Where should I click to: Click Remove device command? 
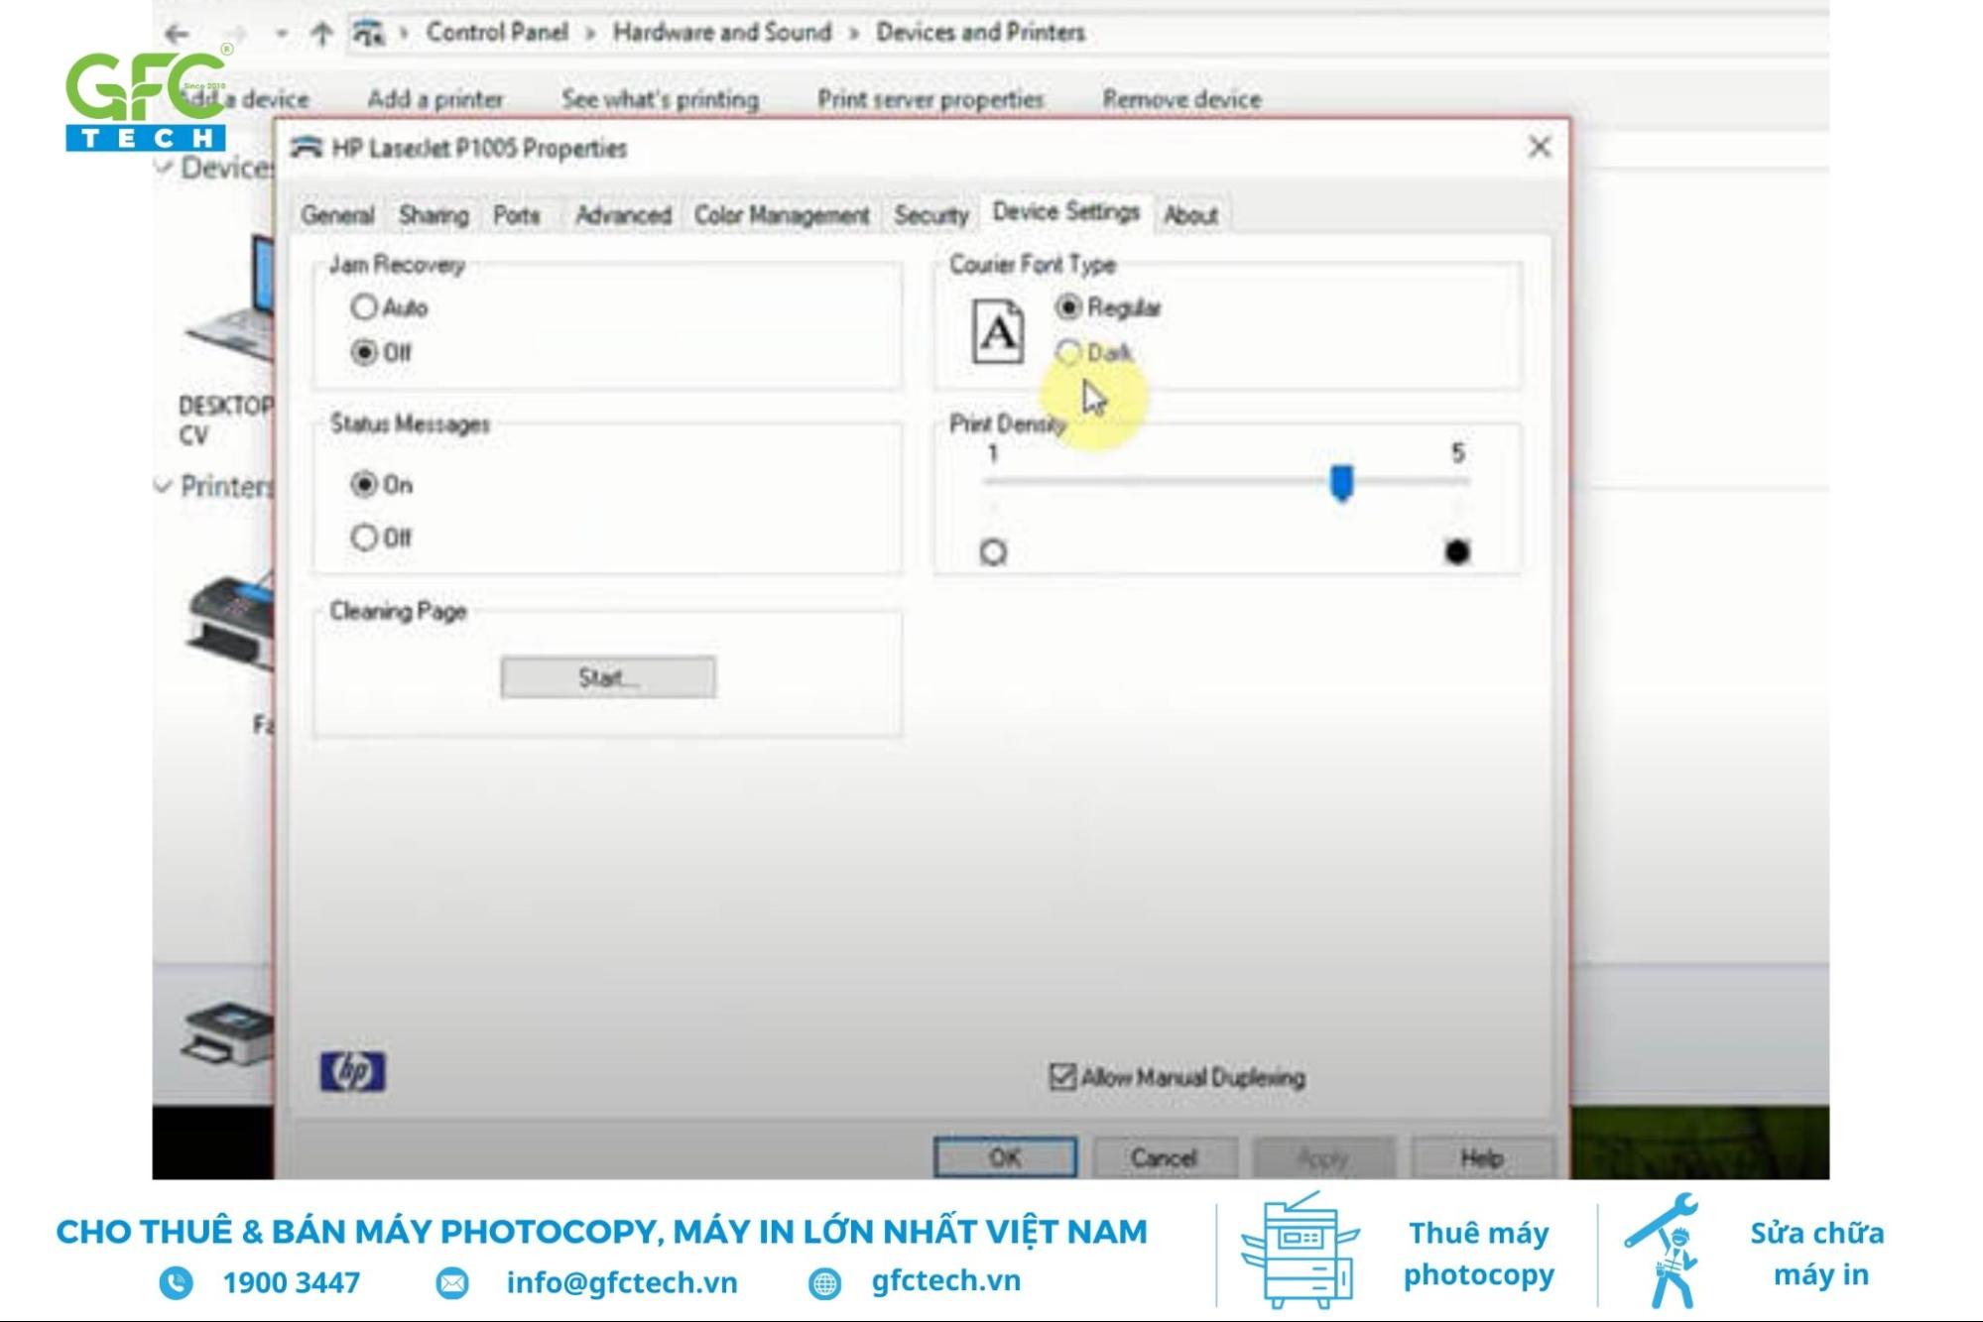(1181, 99)
